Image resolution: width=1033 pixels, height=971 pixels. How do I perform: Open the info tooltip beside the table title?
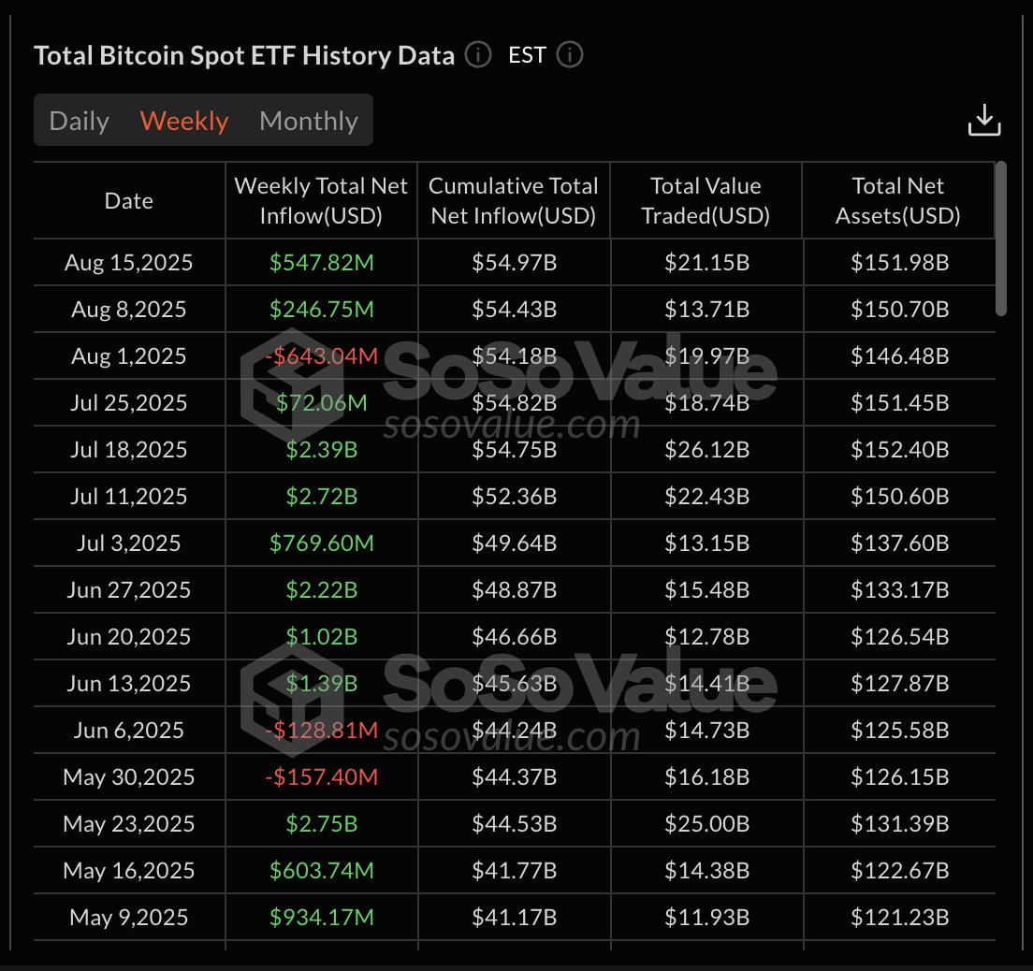477,55
